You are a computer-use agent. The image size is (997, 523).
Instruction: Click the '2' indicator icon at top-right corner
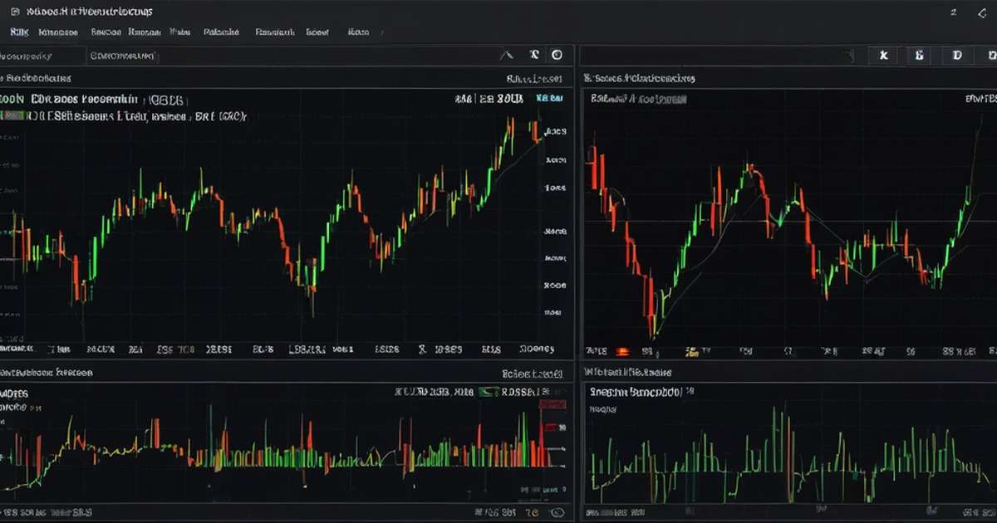tap(953, 12)
